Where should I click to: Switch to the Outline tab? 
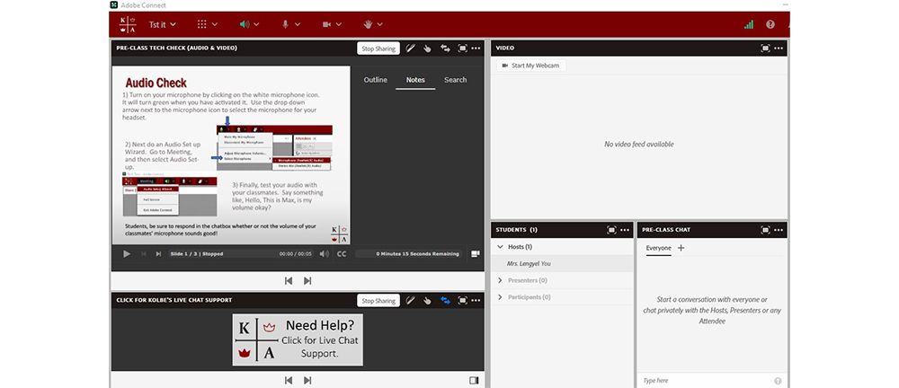(375, 80)
